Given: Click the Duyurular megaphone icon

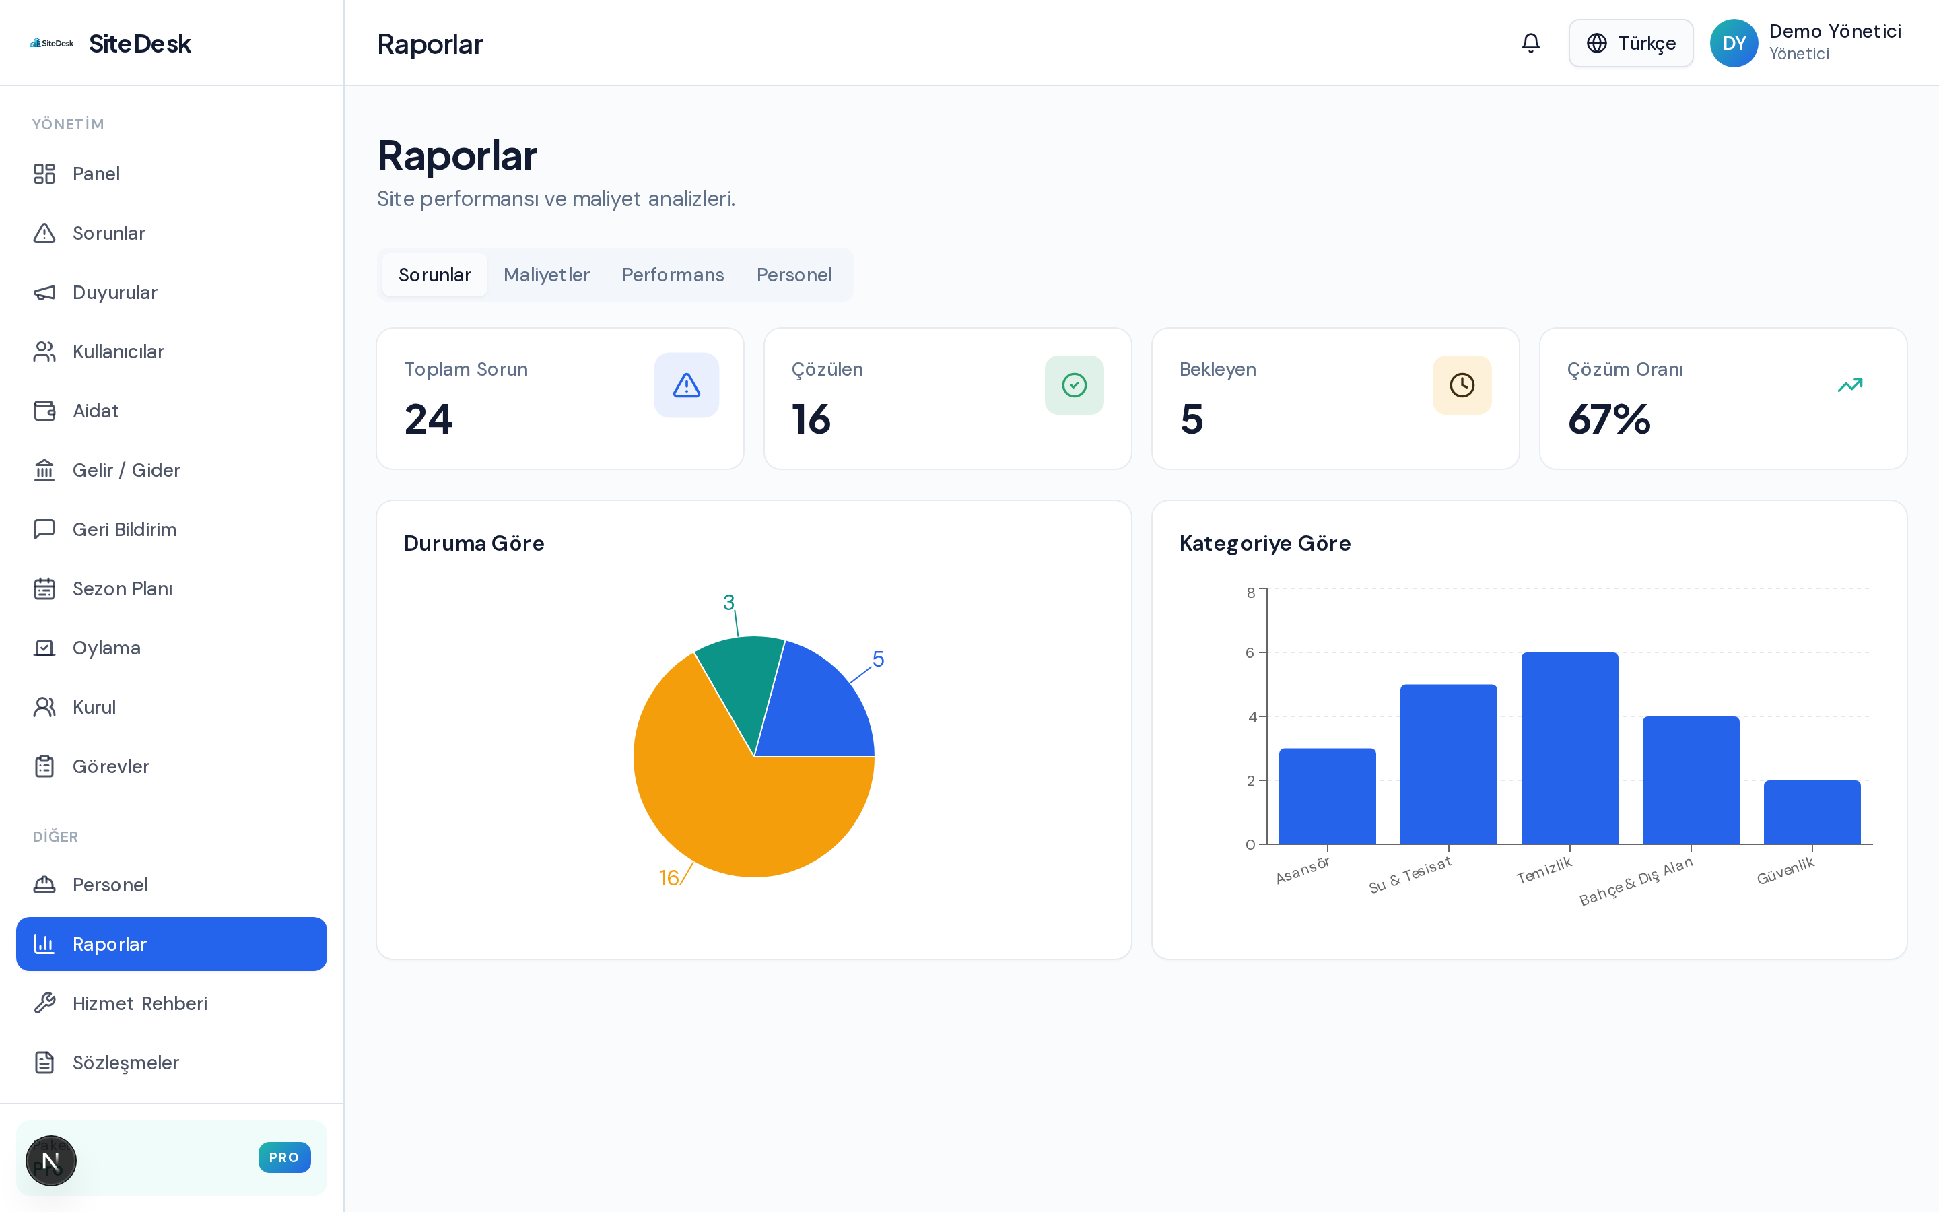Looking at the screenshot, I should tap(44, 293).
